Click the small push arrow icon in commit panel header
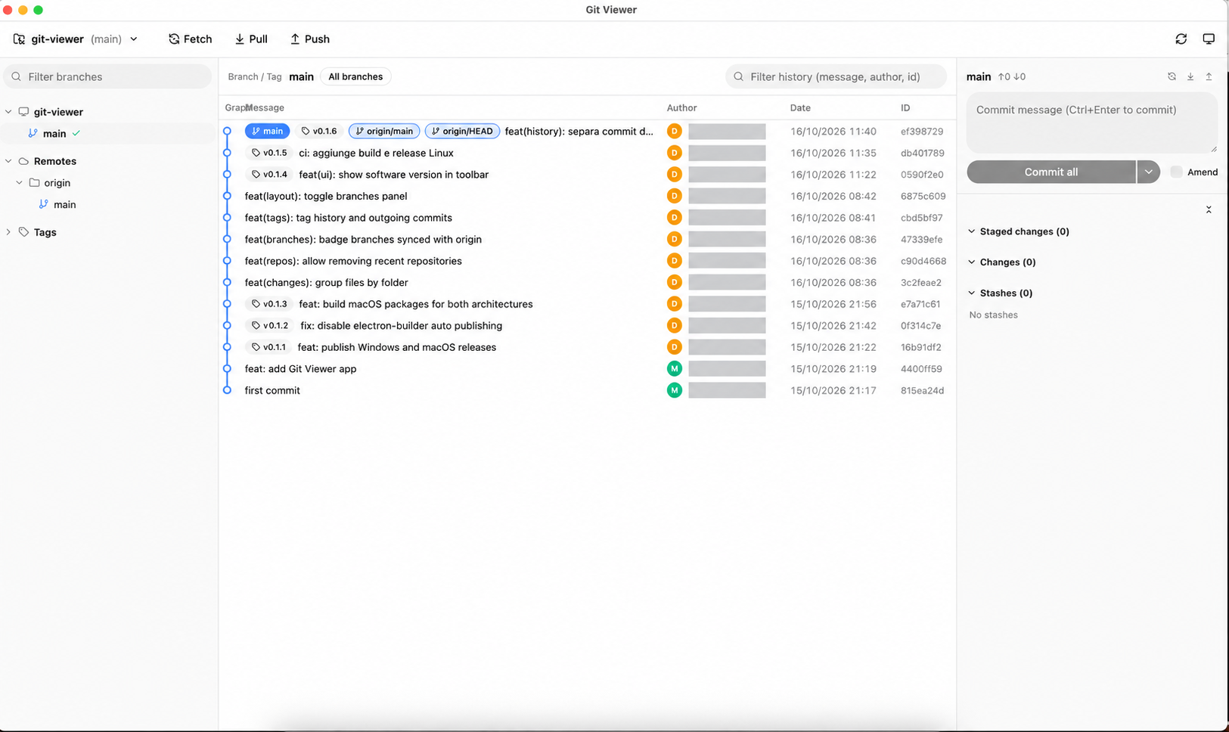The width and height of the screenshot is (1229, 732). [1209, 76]
